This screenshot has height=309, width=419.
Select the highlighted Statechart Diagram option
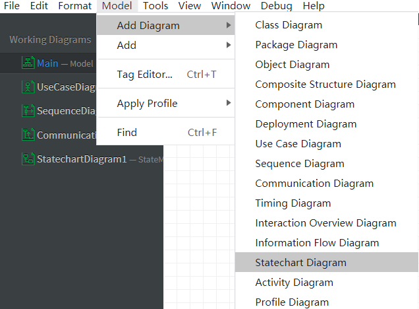[x=327, y=262]
